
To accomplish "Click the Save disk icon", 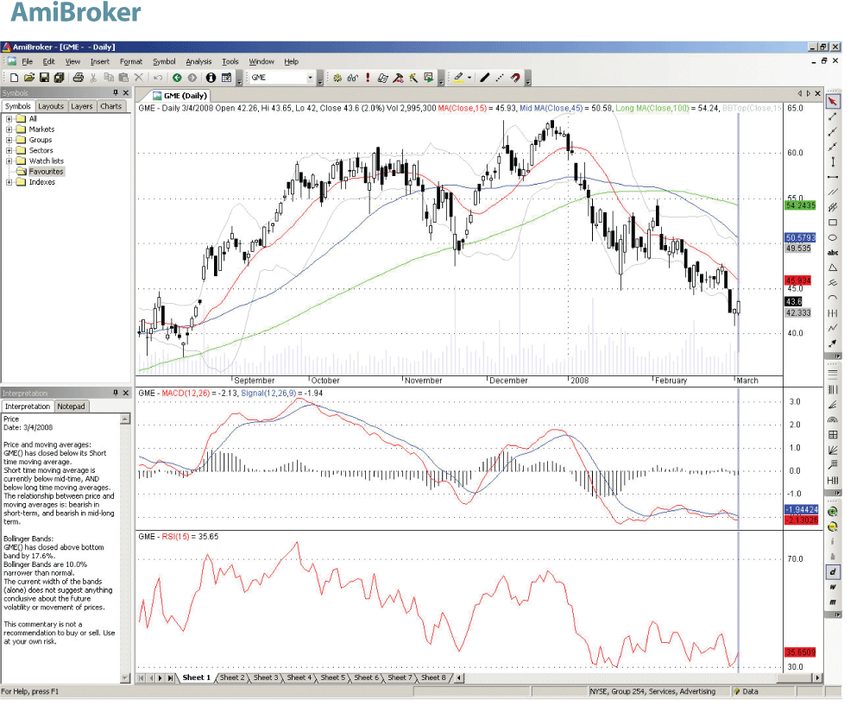I will click(x=44, y=78).
